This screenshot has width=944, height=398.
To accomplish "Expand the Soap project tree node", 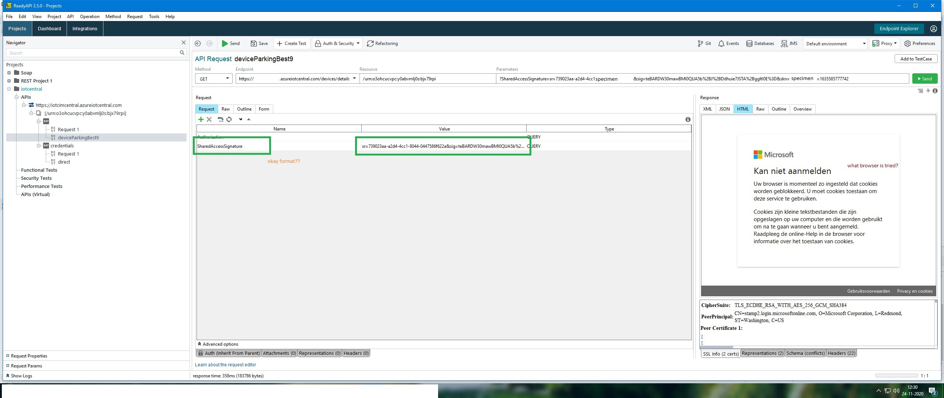I will pos(9,73).
